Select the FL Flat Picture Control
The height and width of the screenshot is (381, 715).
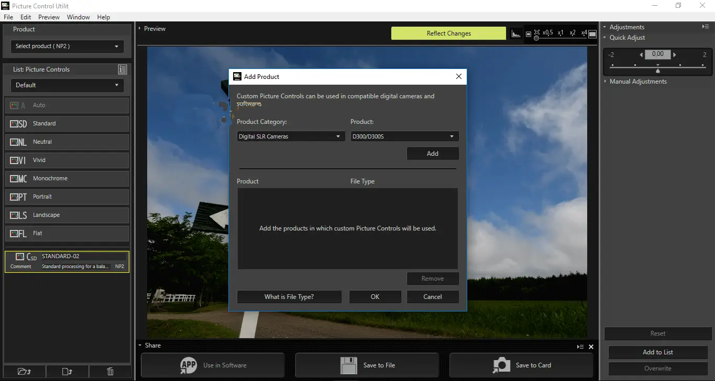click(67, 234)
